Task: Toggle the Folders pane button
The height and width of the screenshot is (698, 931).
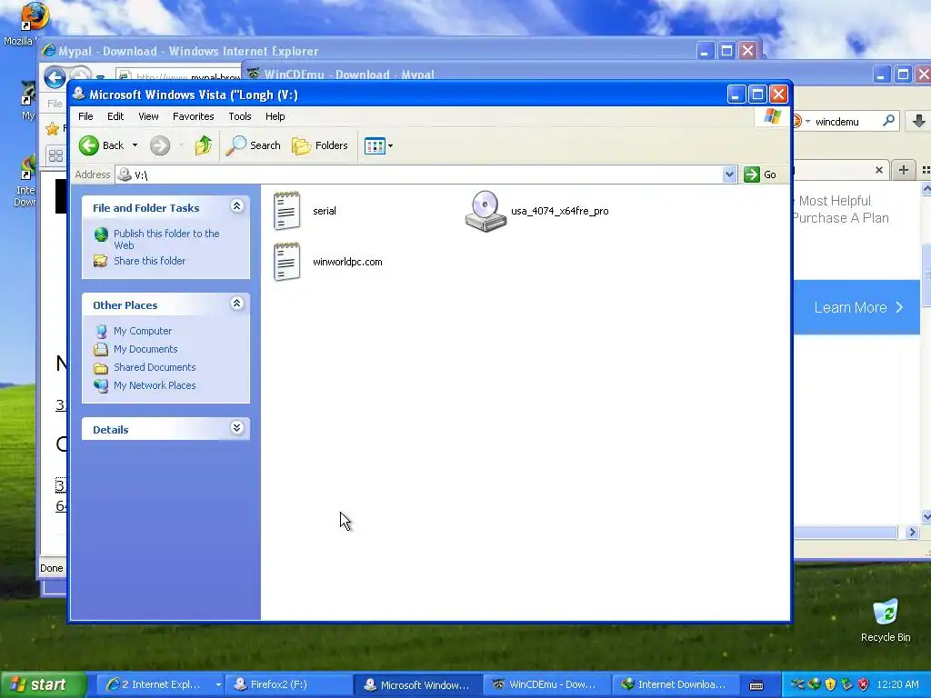Action: coord(319,145)
